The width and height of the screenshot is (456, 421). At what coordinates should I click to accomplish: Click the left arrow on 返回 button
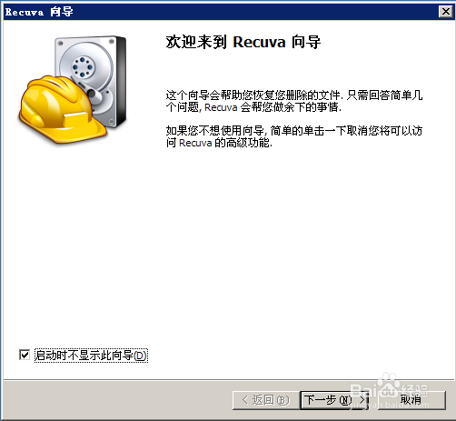click(245, 400)
